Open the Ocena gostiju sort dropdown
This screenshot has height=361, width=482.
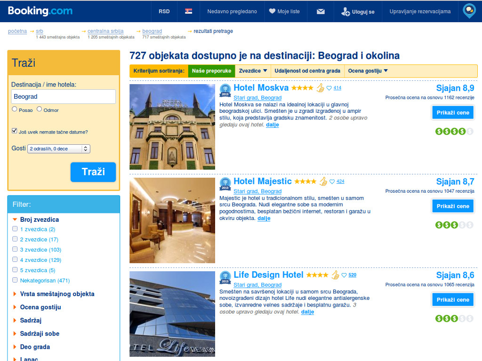[368, 71]
